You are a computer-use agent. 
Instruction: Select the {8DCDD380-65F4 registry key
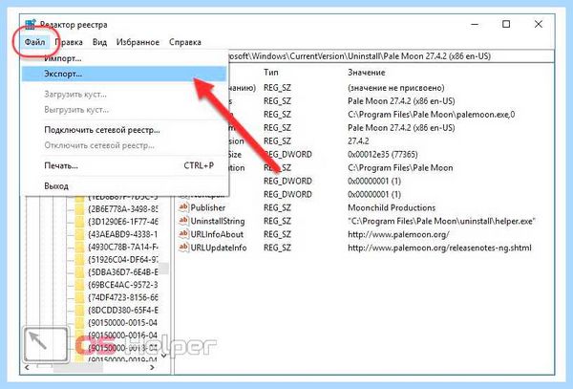click(x=123, y=310)
